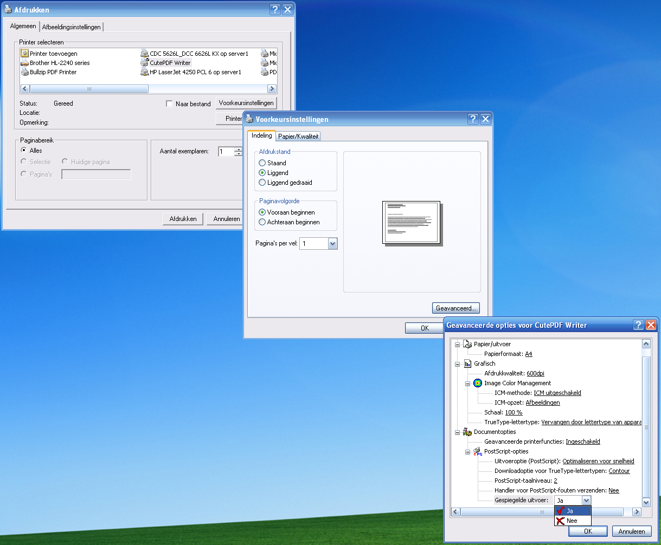Click the Image Color Management target icon

click(x=478, y=383)
